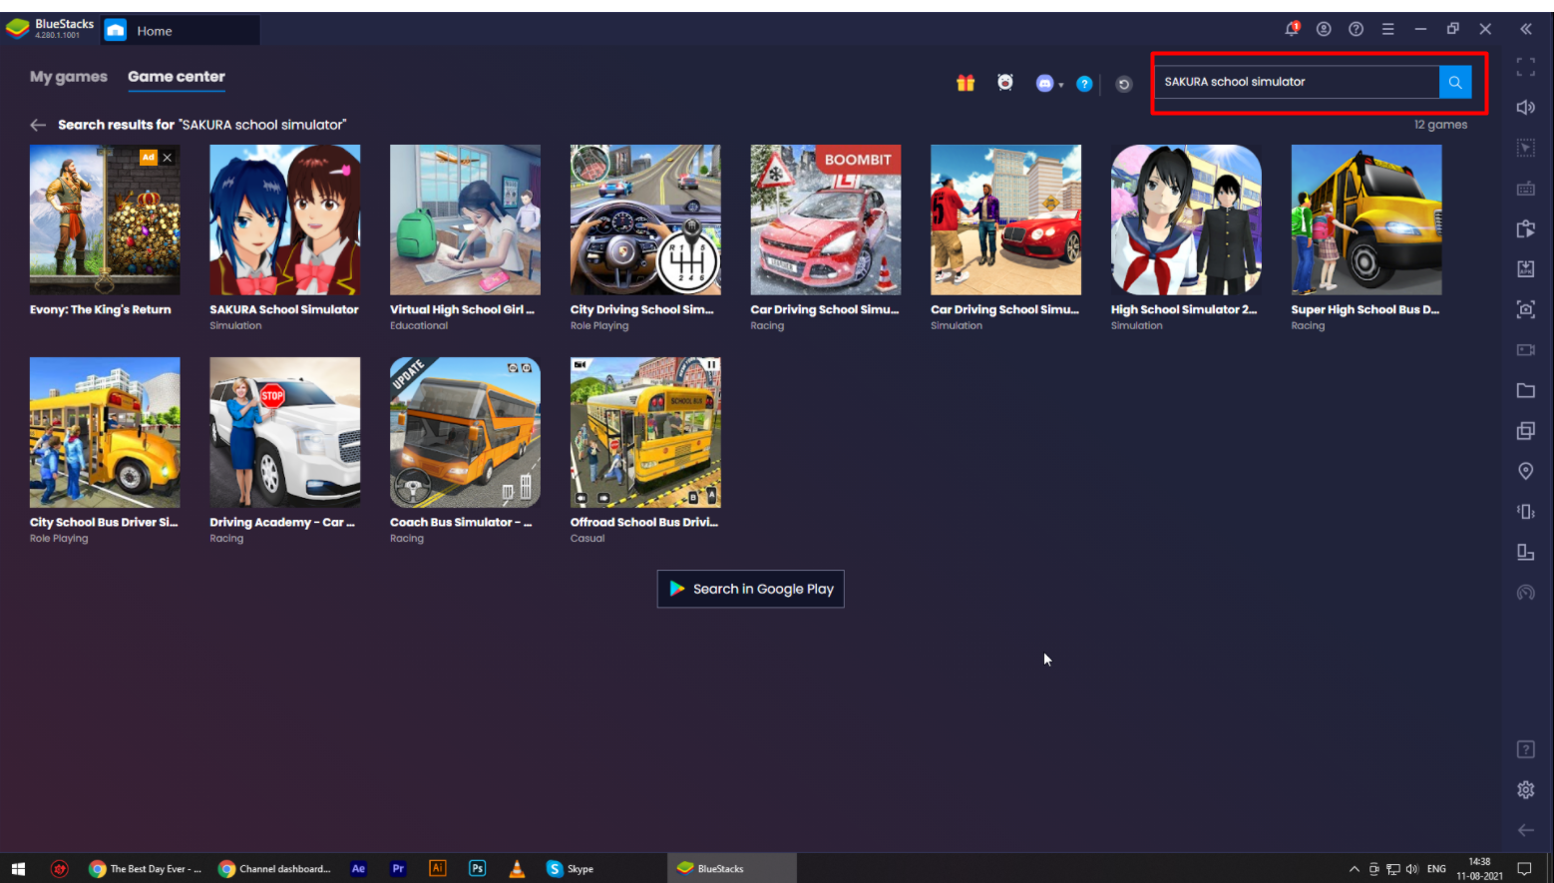The image size is (1554, 883).
Task: Open keyboard controls sidebar icon
Action: coord(1525,189)
